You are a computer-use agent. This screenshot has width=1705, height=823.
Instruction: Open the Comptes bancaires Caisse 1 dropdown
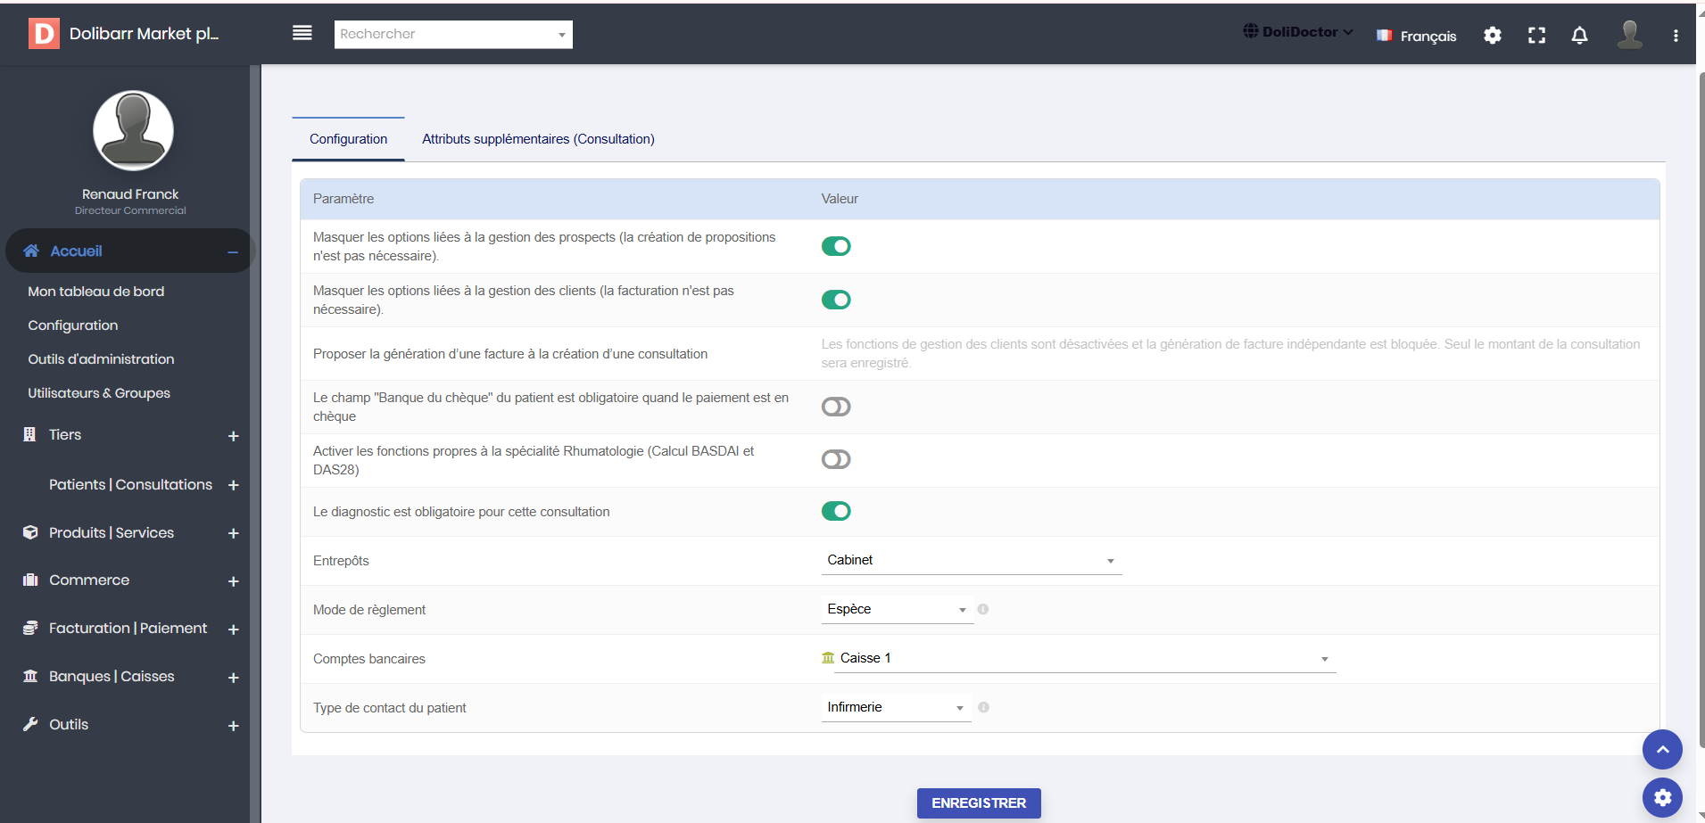point(1078,658)
